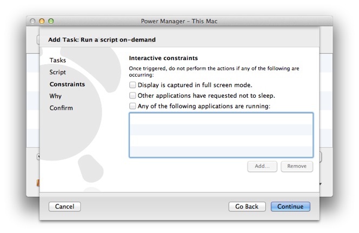This screenshot has width=359, height=233.
Task: Jump to the Why step
Action: point(55,96)
